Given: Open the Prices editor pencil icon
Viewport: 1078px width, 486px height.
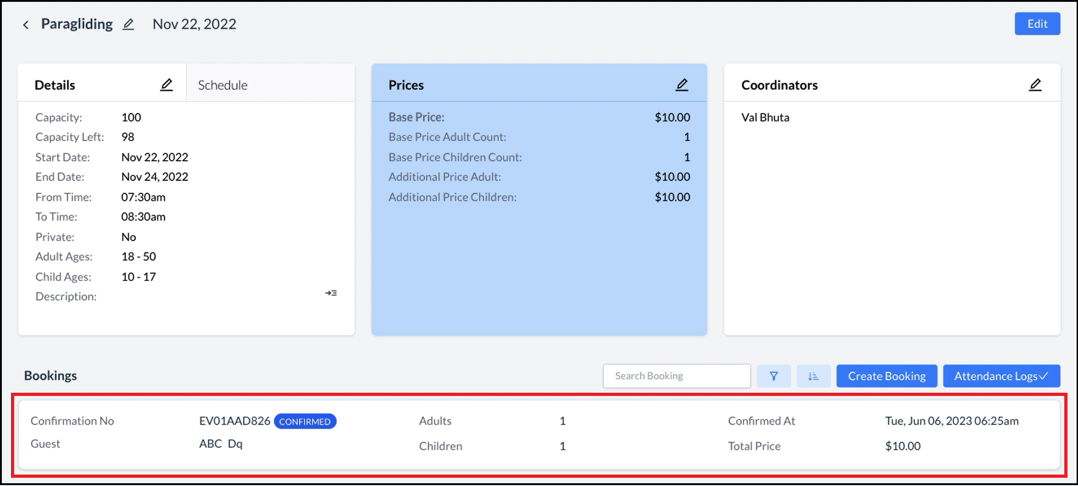Looking at the screenshot, I should [x=682, y=84].
